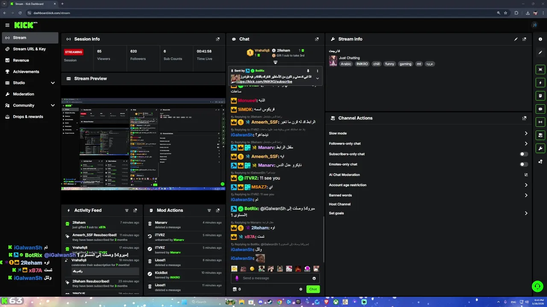
Task: Click into Send a message field
Action: click(x=276, y=278)
